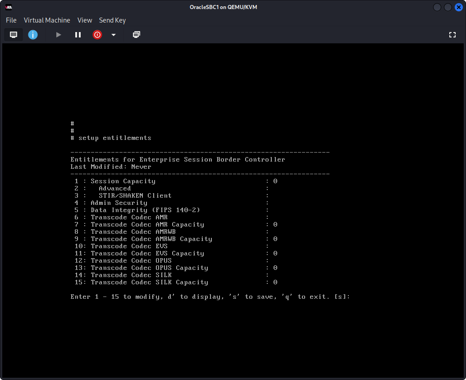
Task: Click the entitlements input prompt line
Action: point(210,297)
